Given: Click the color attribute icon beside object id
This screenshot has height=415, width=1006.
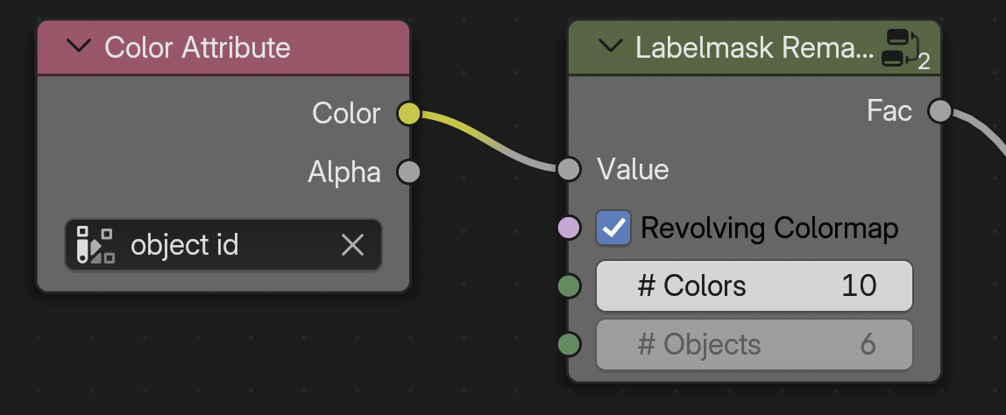Looking at the screenshot, I should [95, 245].
